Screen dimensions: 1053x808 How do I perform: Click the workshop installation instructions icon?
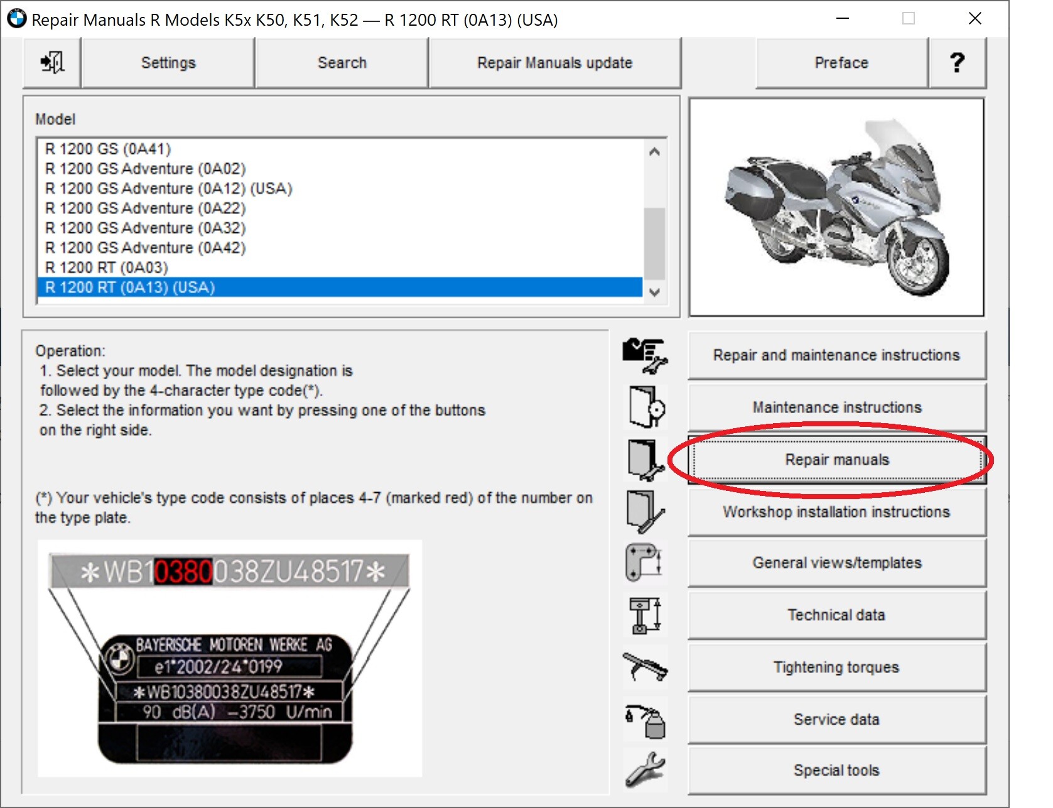click(645, 511)
